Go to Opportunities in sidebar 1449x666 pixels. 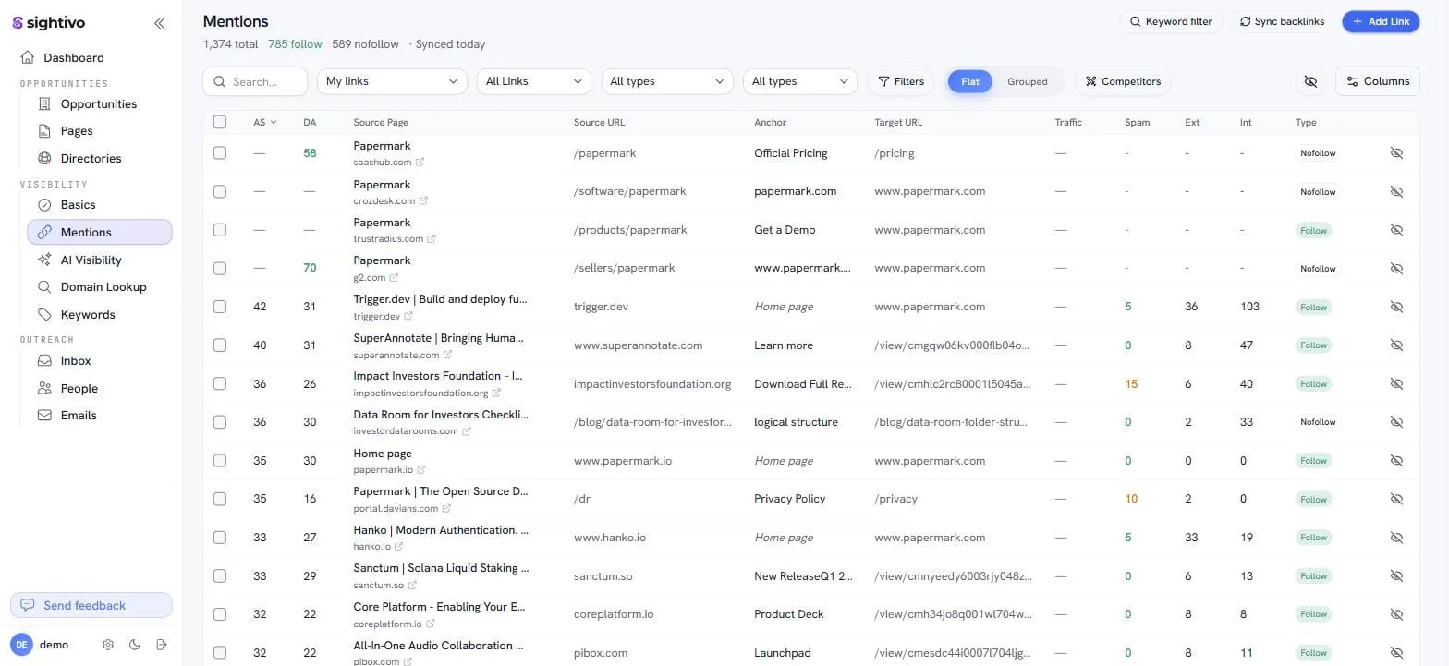tap(99, 104)
